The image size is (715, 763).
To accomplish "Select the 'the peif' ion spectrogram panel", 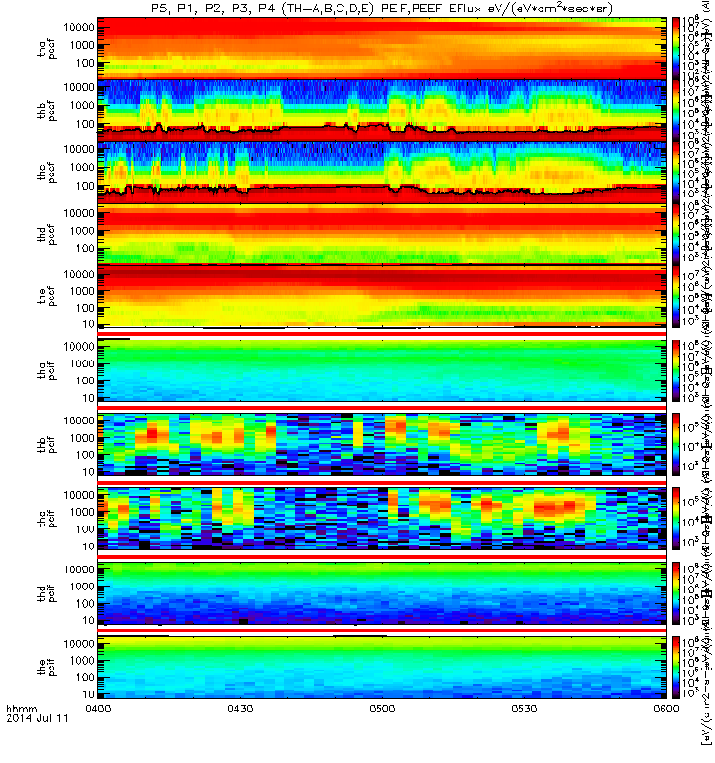I will [382, 667].
